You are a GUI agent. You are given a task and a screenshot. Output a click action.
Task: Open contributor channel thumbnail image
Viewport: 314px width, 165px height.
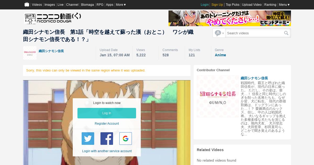click(x=218, y=96)
